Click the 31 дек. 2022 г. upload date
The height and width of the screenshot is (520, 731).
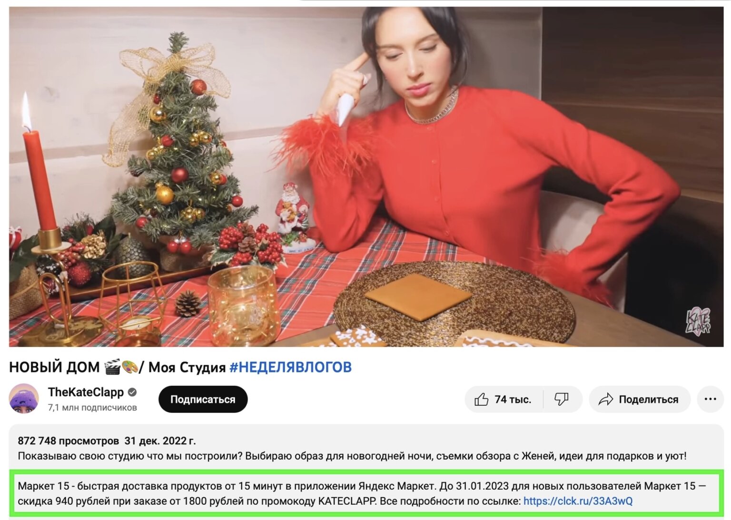[x=160, y=441]
